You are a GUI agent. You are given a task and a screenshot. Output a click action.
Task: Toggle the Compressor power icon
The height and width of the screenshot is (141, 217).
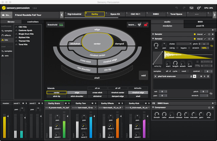tap(209, 108)
